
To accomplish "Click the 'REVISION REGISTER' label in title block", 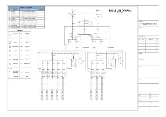I will 142,37.
